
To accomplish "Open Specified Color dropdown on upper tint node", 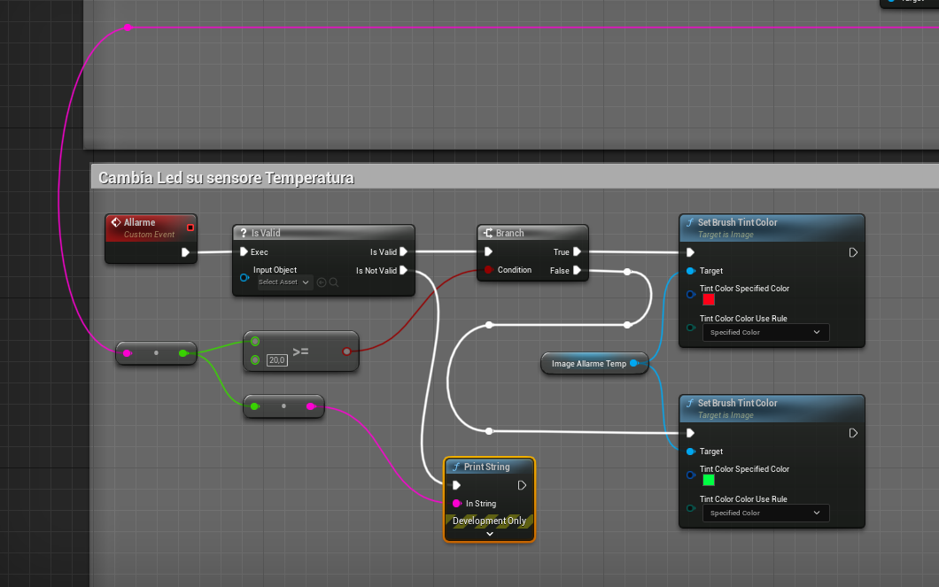I will [x=765, y=333].
